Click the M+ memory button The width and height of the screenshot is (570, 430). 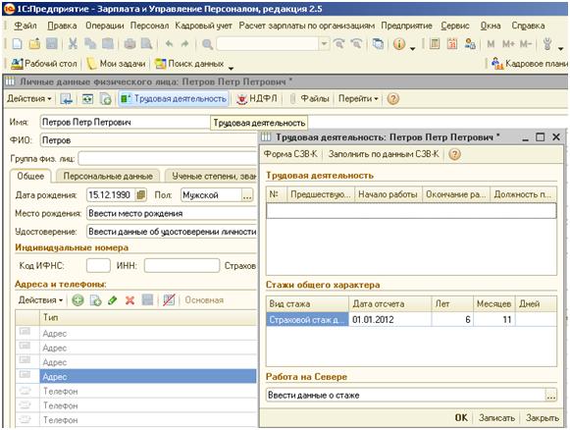[508, 44]
